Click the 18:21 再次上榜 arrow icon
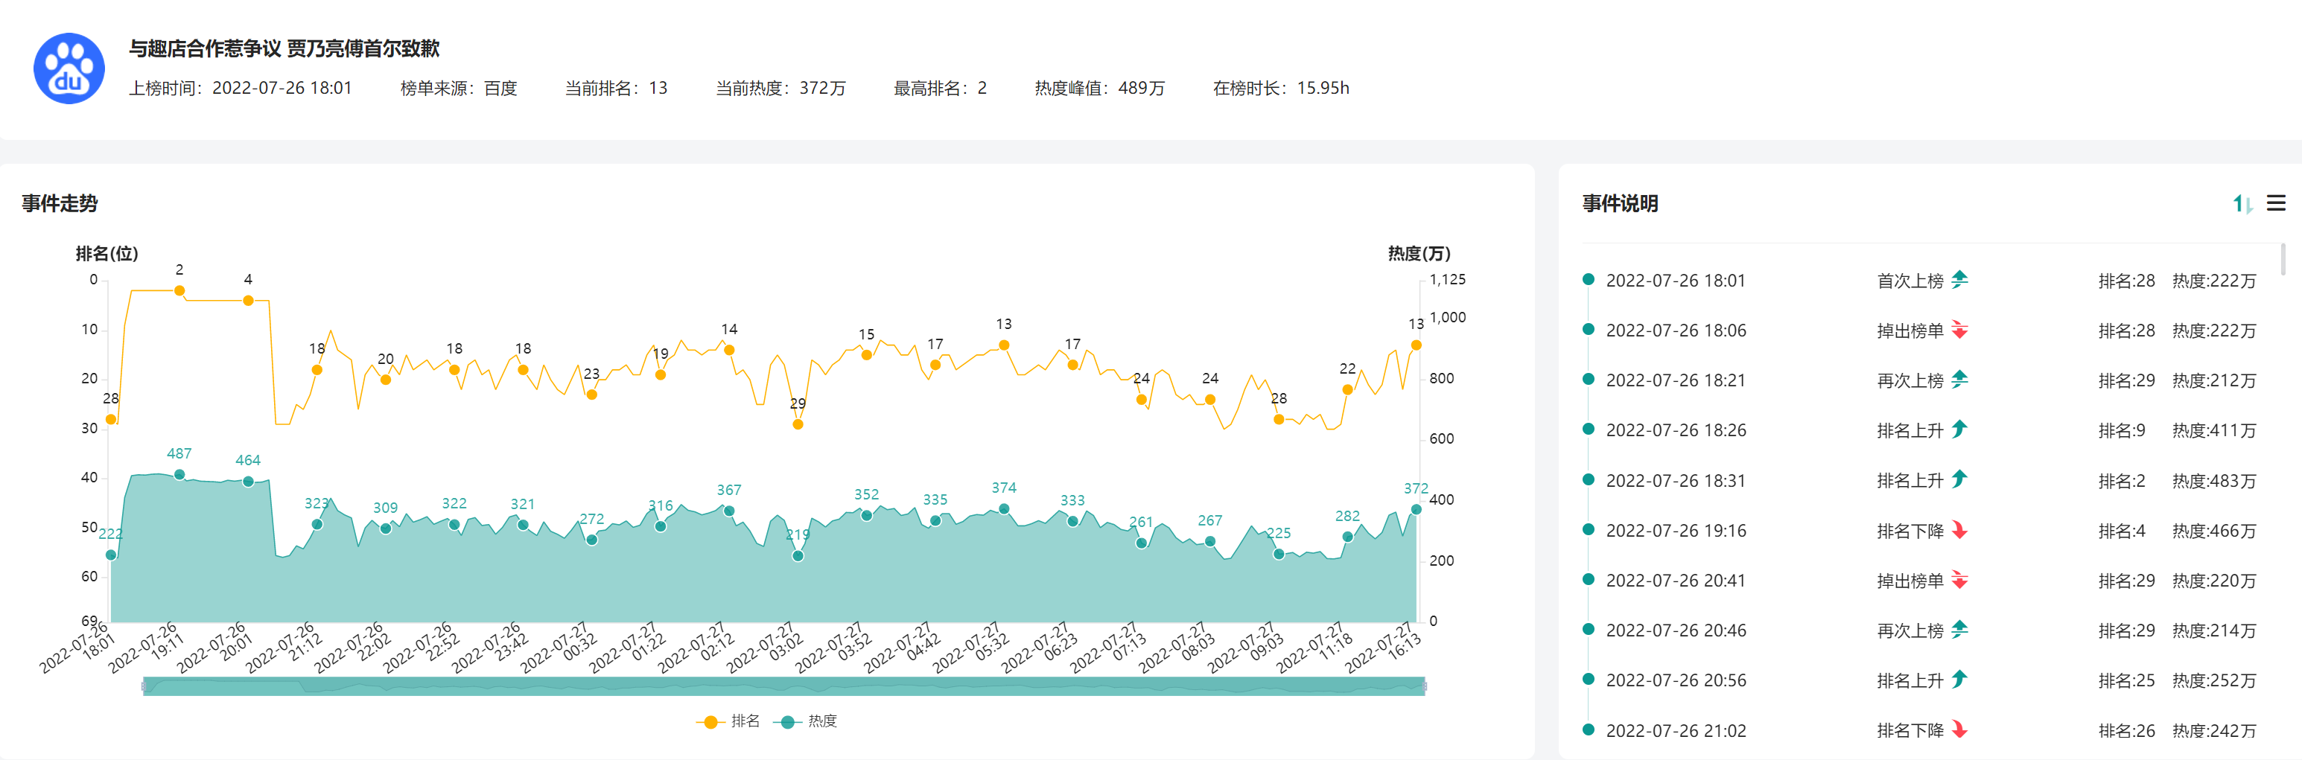This screenshot has width=2302, height=760. coord(1959,380)
